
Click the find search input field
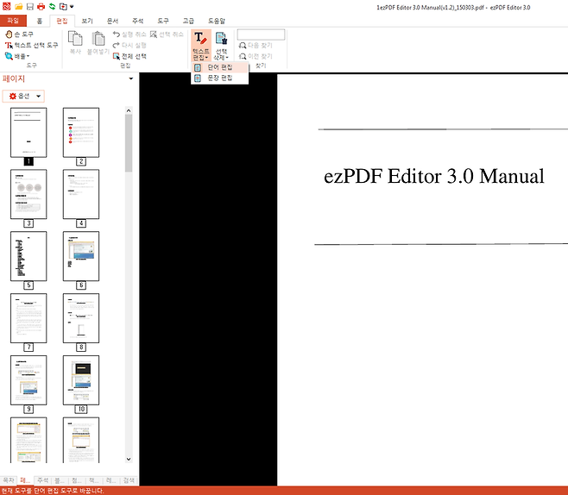pyautogui.click(x=261, y=34)
